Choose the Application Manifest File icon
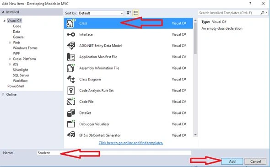The image size is (270, 167). 71,57
